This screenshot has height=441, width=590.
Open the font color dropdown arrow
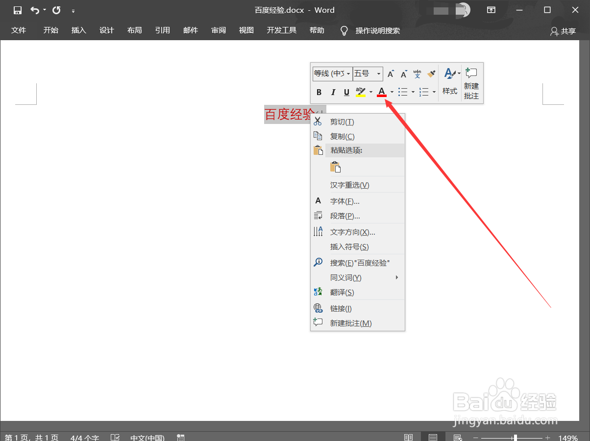click(x=392, y=92)
